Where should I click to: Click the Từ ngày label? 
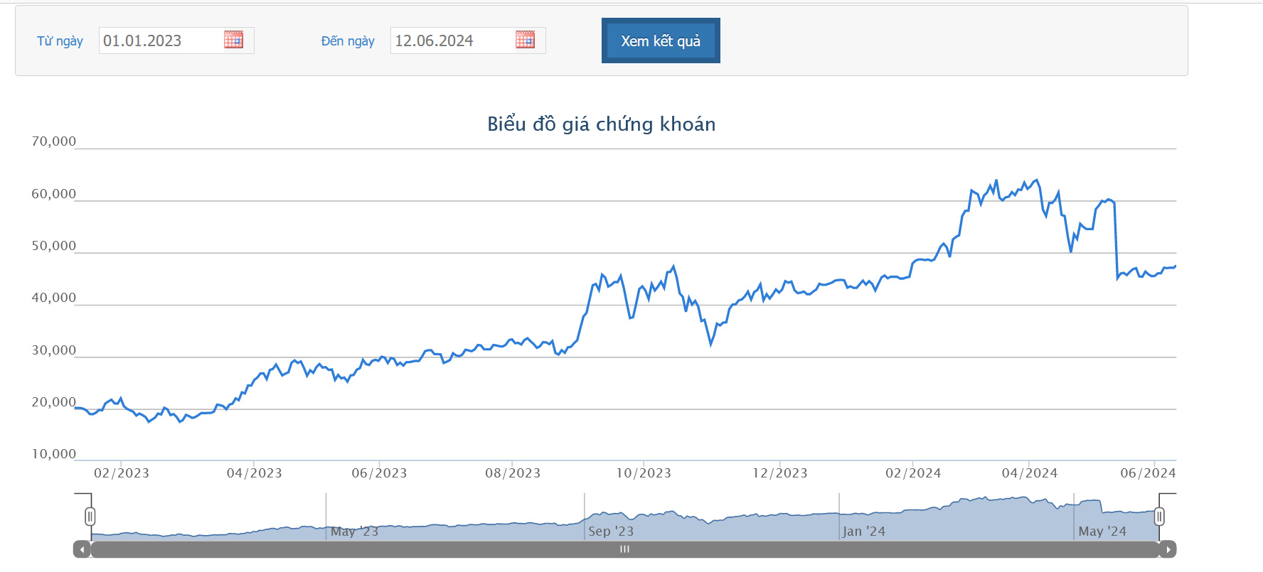(60, 41)
